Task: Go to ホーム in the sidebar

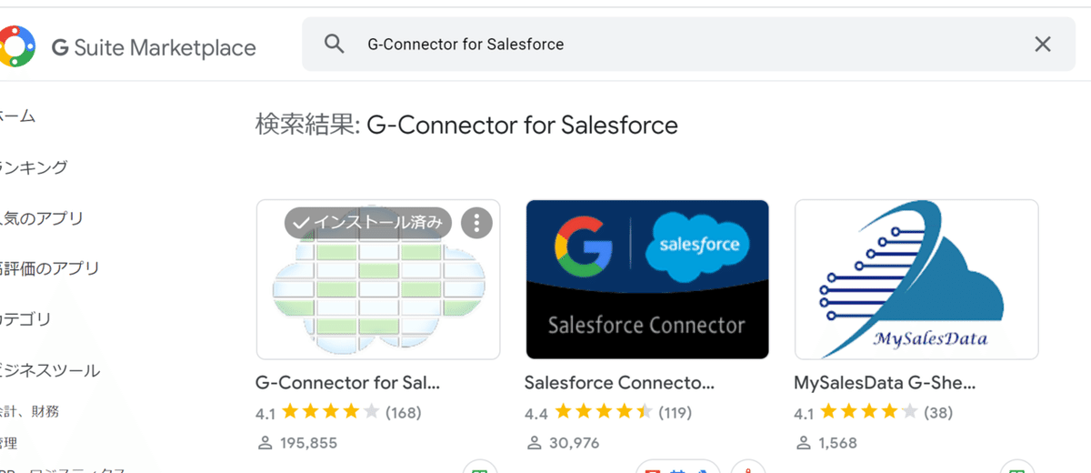Action: [18, 116]
